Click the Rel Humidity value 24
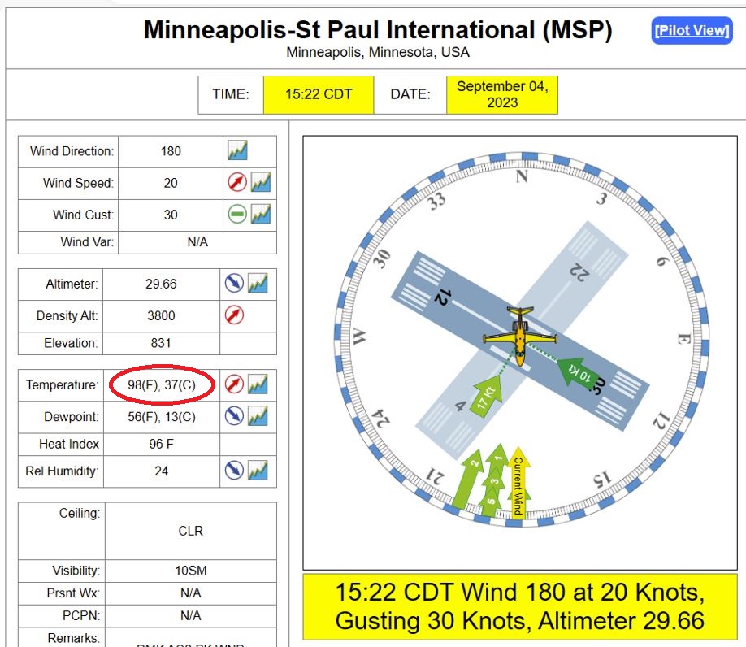 161,471
